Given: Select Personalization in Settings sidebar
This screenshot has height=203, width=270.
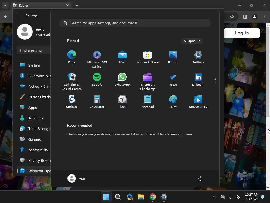Looking at the screenshot, I should pos(34,97).
